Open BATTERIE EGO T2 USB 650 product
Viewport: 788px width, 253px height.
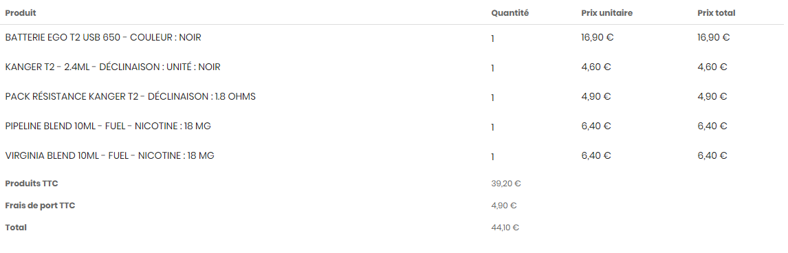coord(103,37)
